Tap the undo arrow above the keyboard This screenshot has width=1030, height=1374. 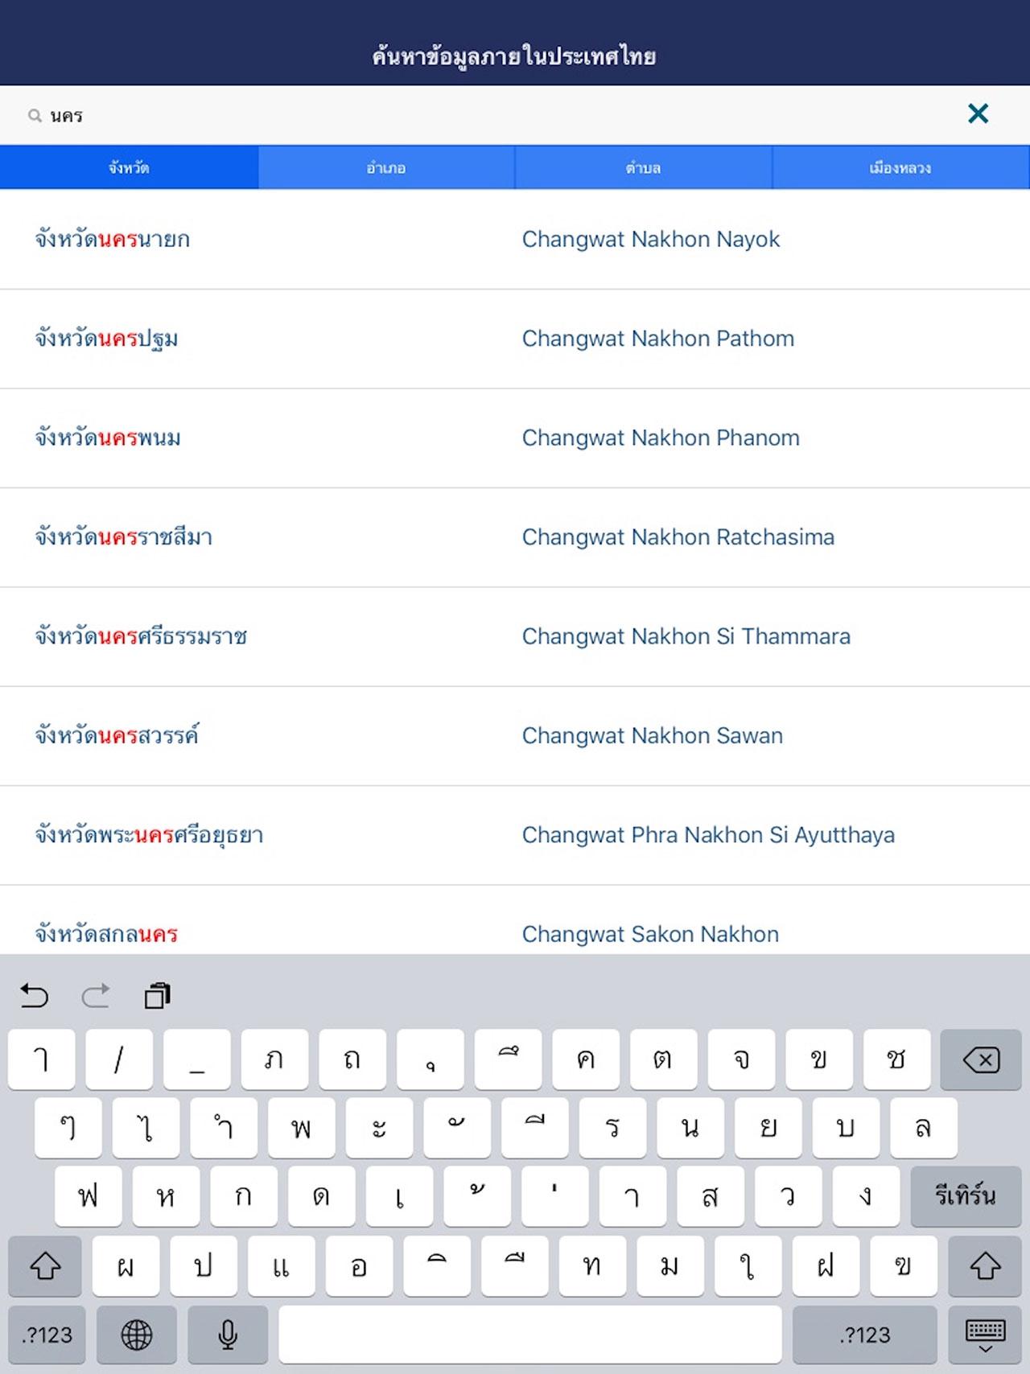35,996
